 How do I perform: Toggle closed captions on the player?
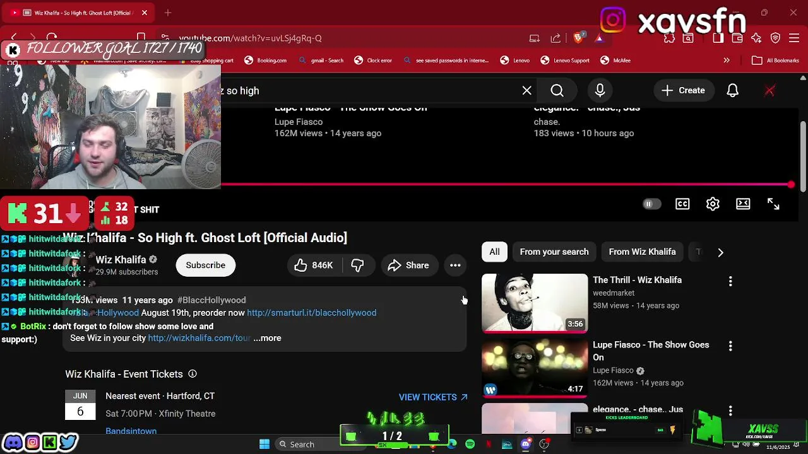(682, 204)
